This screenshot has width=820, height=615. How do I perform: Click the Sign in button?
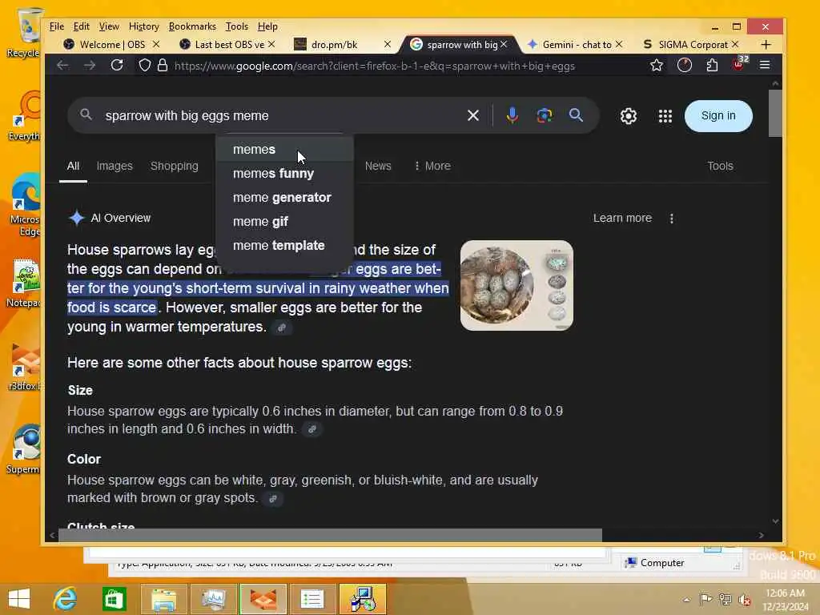[718, 115]
